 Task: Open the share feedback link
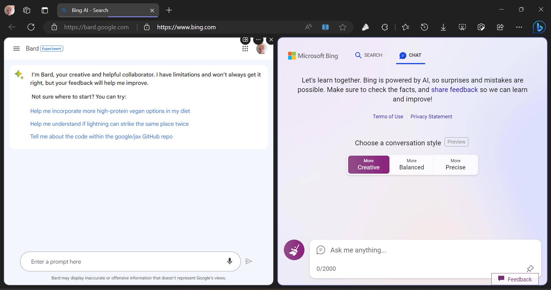point(455,90)
